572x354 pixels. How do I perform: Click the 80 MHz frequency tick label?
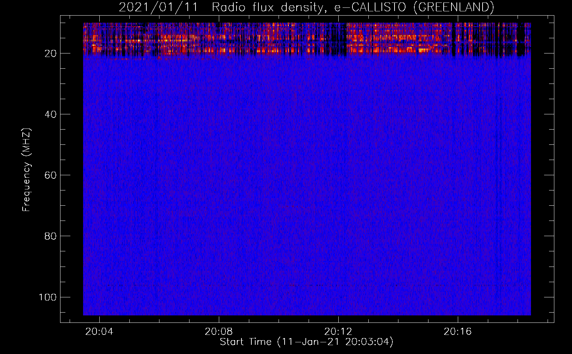click(51, 236)
